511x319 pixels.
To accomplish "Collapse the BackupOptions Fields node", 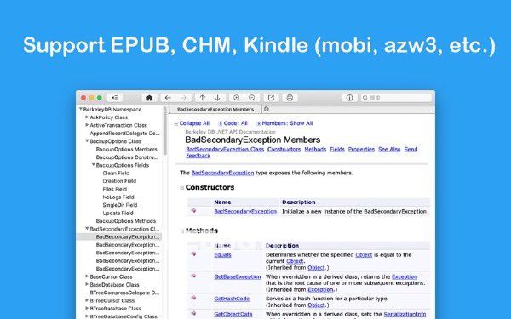I will 94,165.
